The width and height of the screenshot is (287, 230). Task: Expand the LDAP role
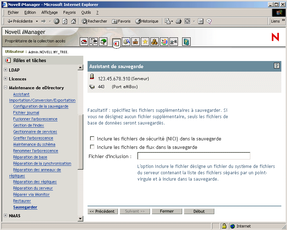[6, 70]
